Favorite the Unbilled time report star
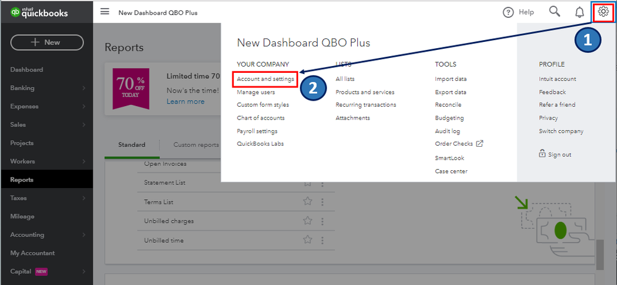The width and height of the screenshot is (617, 285). 307,240
